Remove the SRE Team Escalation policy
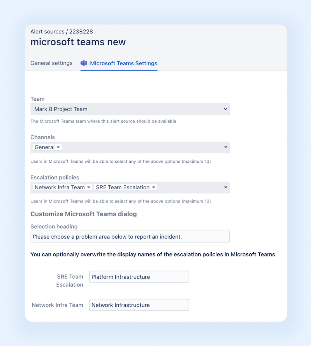311x346 pixels. (x=153, y=187)
